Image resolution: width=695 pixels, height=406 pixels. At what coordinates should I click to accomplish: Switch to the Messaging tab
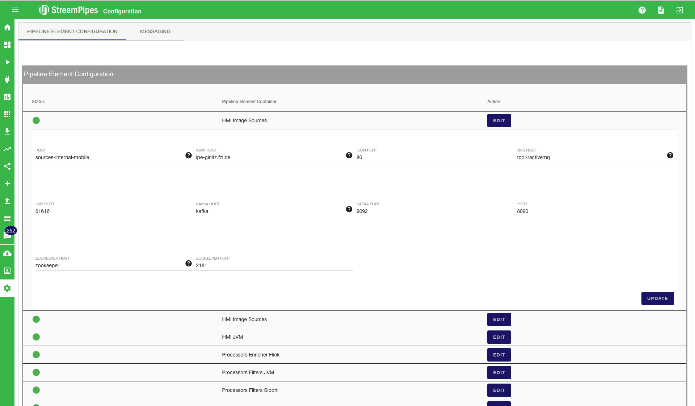click(155, 31)
